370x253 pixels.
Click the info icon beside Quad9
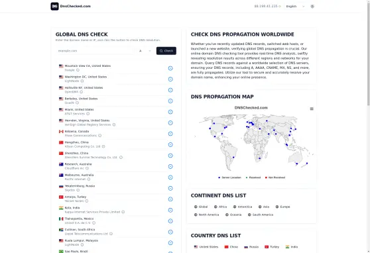[77, 103]
